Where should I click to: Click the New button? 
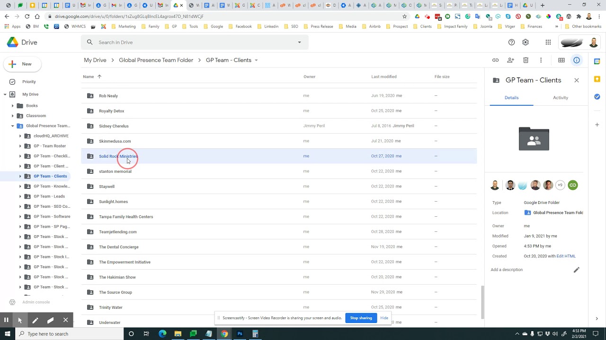[22, 64]
